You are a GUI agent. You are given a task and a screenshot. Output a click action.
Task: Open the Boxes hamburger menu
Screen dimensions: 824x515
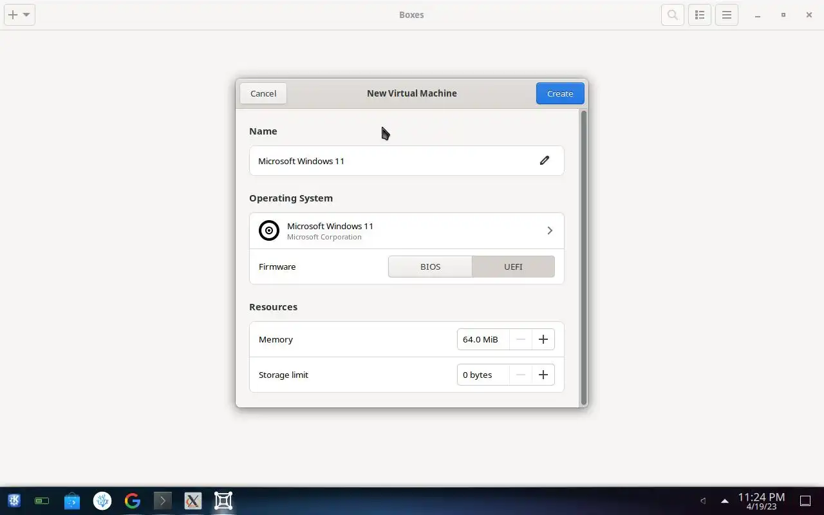point(727,15)
